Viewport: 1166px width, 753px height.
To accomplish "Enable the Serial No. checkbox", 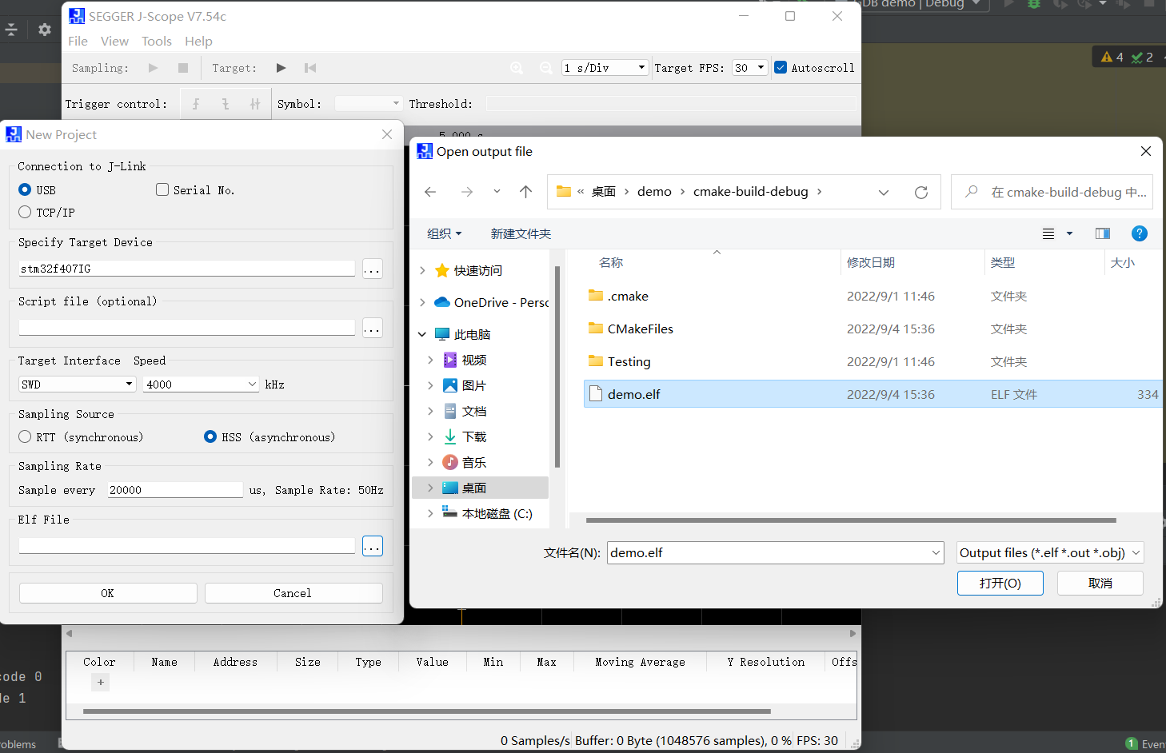I will point(162,189).
